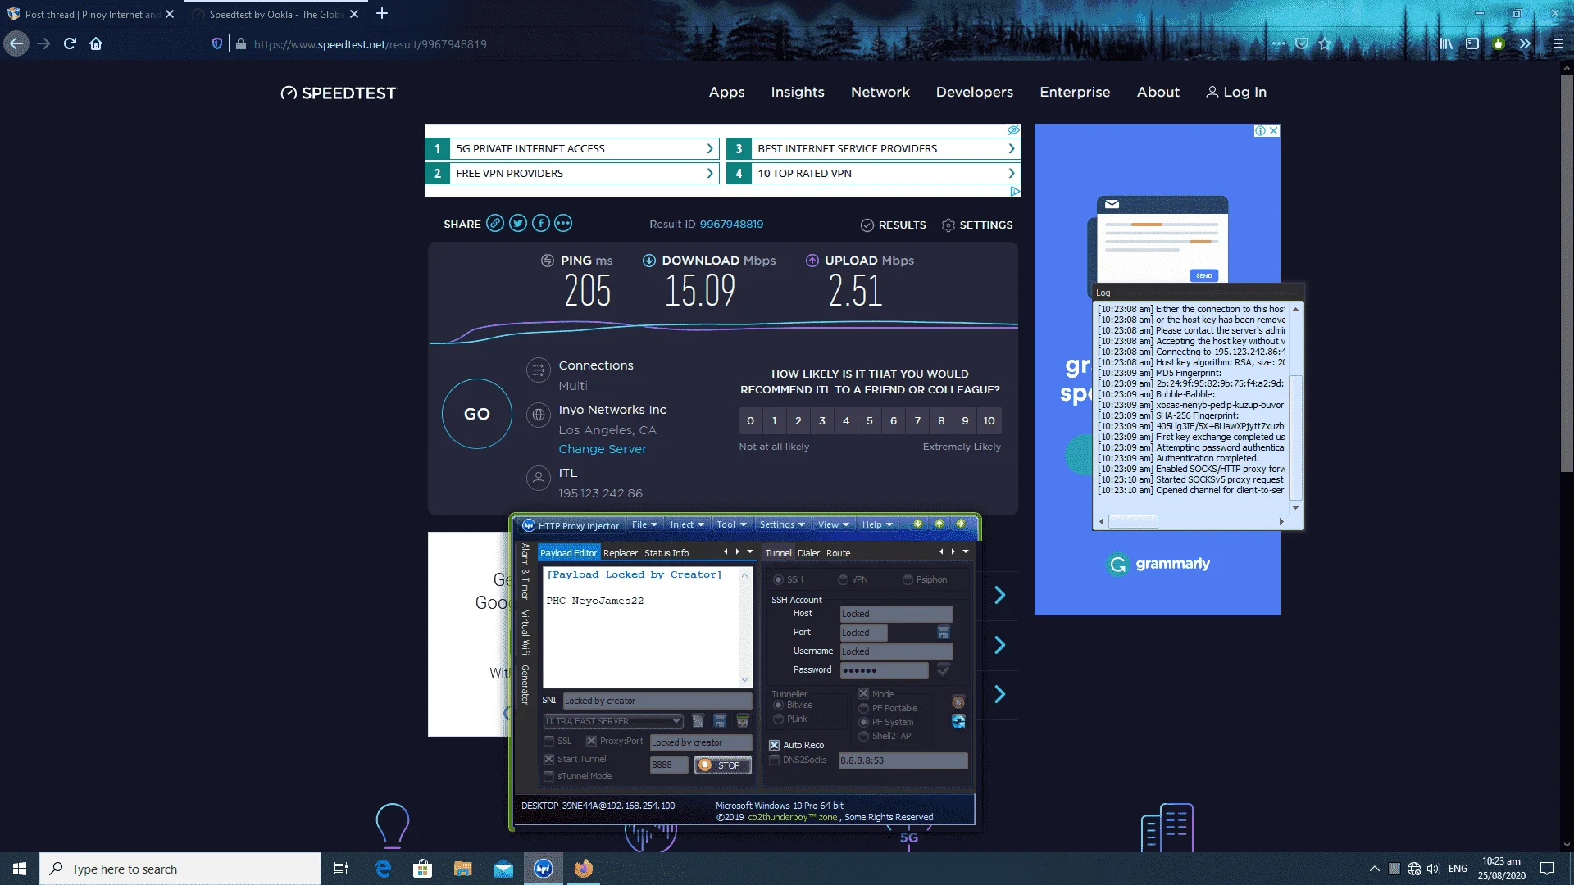Enable sTunnel Mode checkbox
This screenshot has width=1574, height=885.
click(x=549, y=776)
